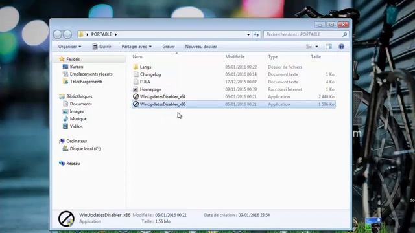Open the Partager avec dropdown
This screenshot has height=233, width=415.
pyautogui.click(x=137, y=47)
